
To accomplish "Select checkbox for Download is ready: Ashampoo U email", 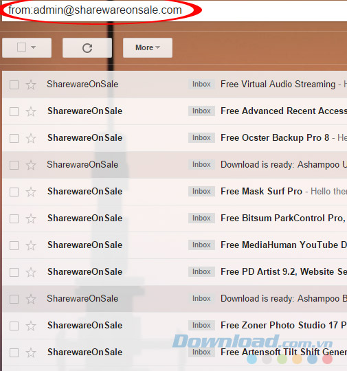I will pyautogui.click(x=14, y=165).
